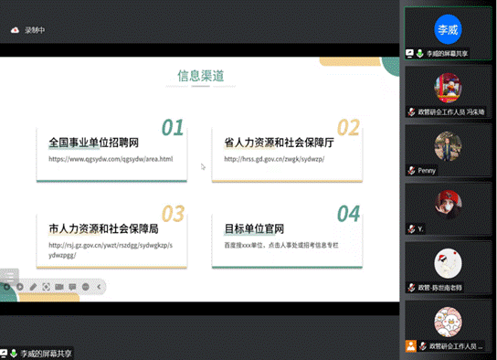The height and width of the screenshot is (360, 497).
Task: Click the 李威的屏幕共享 label in top tile
Action: coord(447,54)
